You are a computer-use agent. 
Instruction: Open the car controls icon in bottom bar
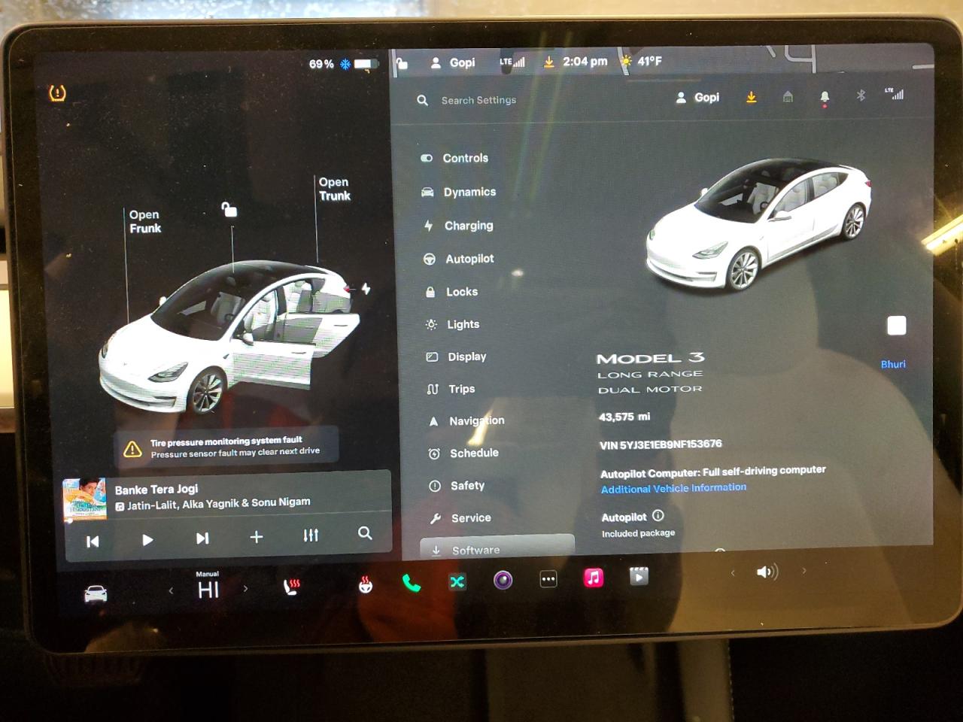point(96,594)
